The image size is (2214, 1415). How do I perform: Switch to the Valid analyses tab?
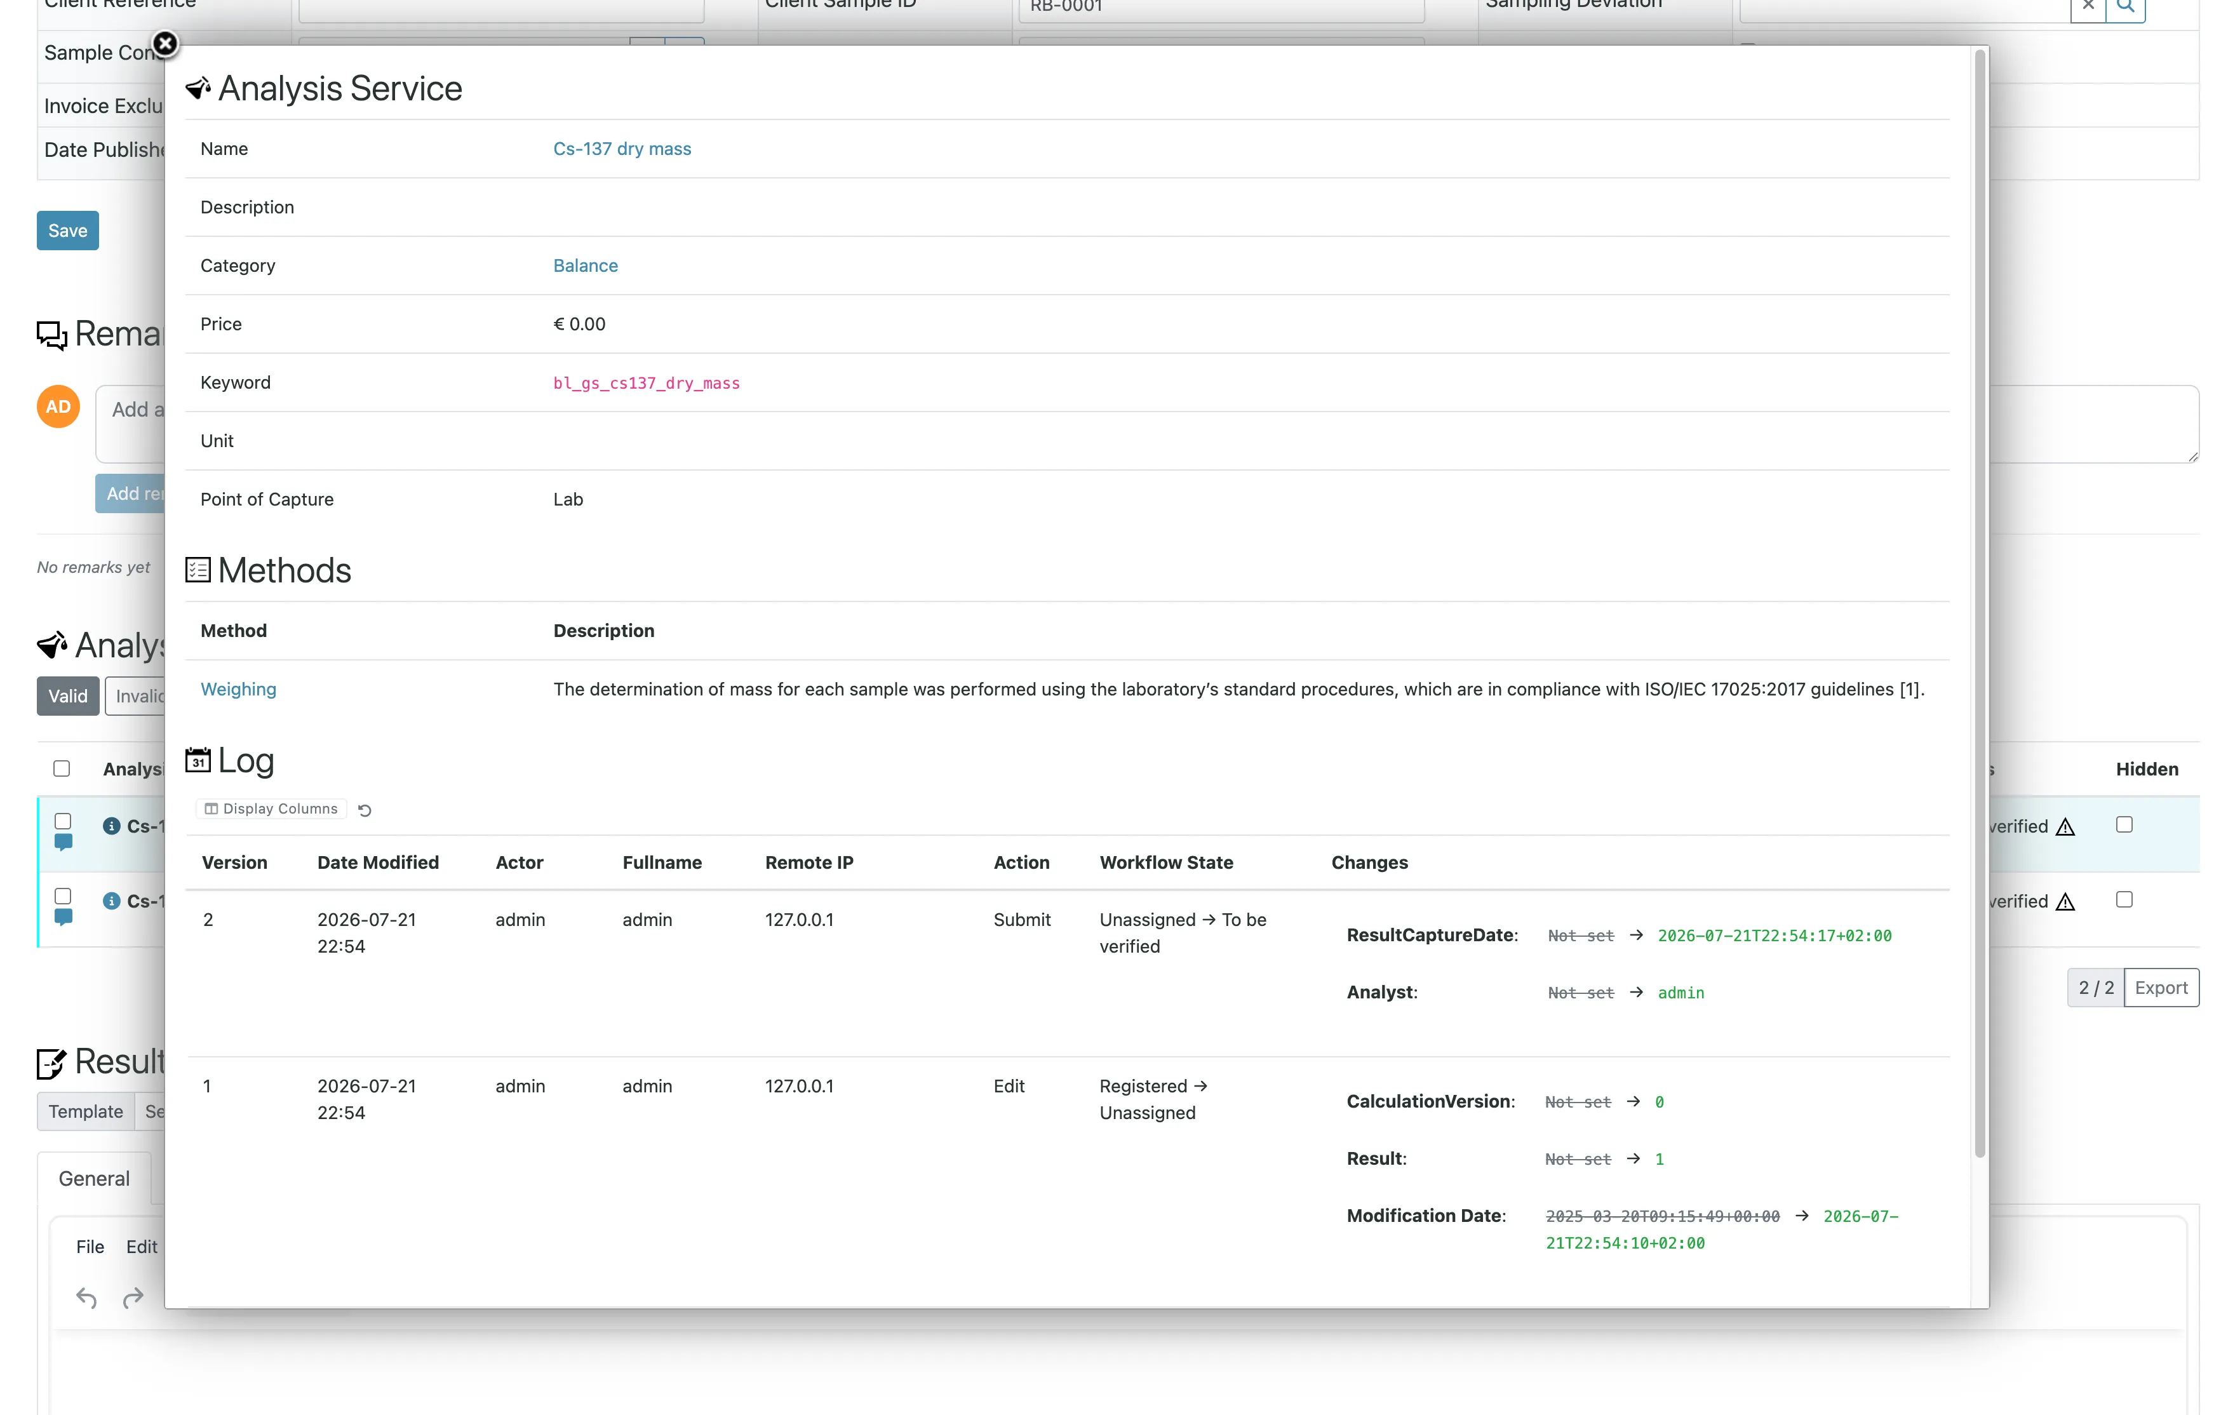pos(68,696)
